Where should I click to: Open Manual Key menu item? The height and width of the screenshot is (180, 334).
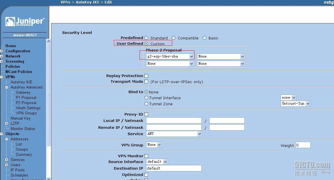[x=20, y=118]
